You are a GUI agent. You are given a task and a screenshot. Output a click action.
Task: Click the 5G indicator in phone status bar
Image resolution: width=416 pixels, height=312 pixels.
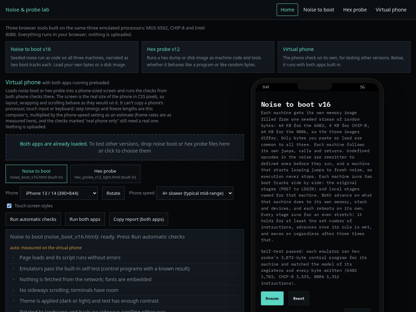pyautogui.click(x=363, y=87)
